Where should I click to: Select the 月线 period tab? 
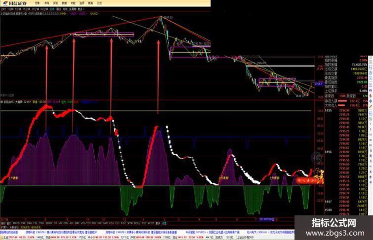[65, 9]
